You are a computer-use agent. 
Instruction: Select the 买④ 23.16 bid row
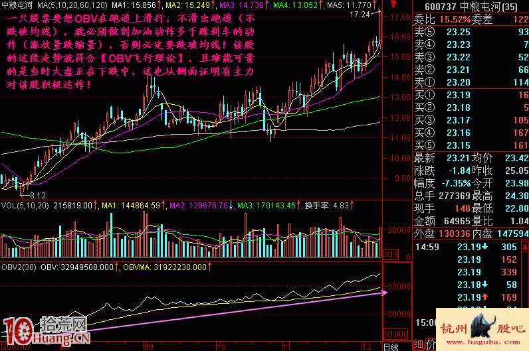pos(471,133)
